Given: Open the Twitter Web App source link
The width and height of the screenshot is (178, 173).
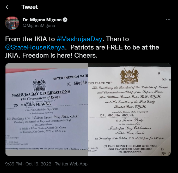Looking at the screenshot, I should (71, 164).
